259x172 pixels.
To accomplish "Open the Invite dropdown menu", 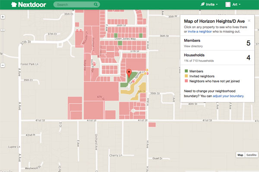I will pos(209,4).
